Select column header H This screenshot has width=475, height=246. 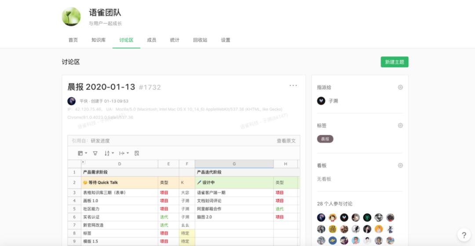[x=285, y=164]
